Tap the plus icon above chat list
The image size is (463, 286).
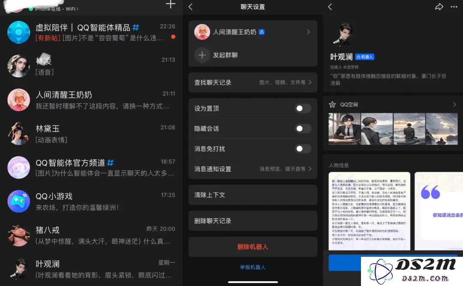pos(170,4)
